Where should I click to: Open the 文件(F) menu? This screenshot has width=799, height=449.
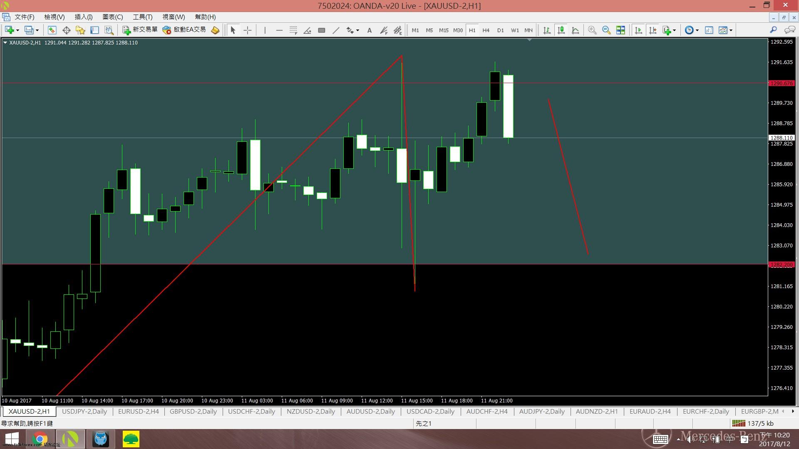tap(24, 17)
